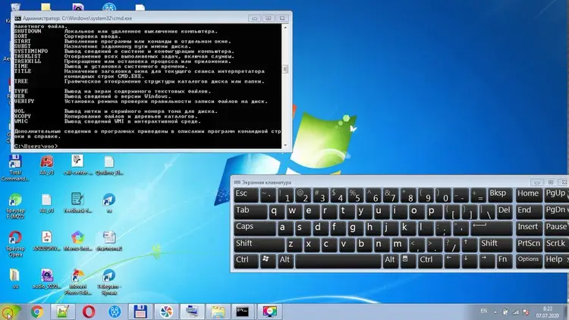Viewport: 569px width, 320px height.
Task: Open the green chart taskbar app
Action: tap(62, 312)
